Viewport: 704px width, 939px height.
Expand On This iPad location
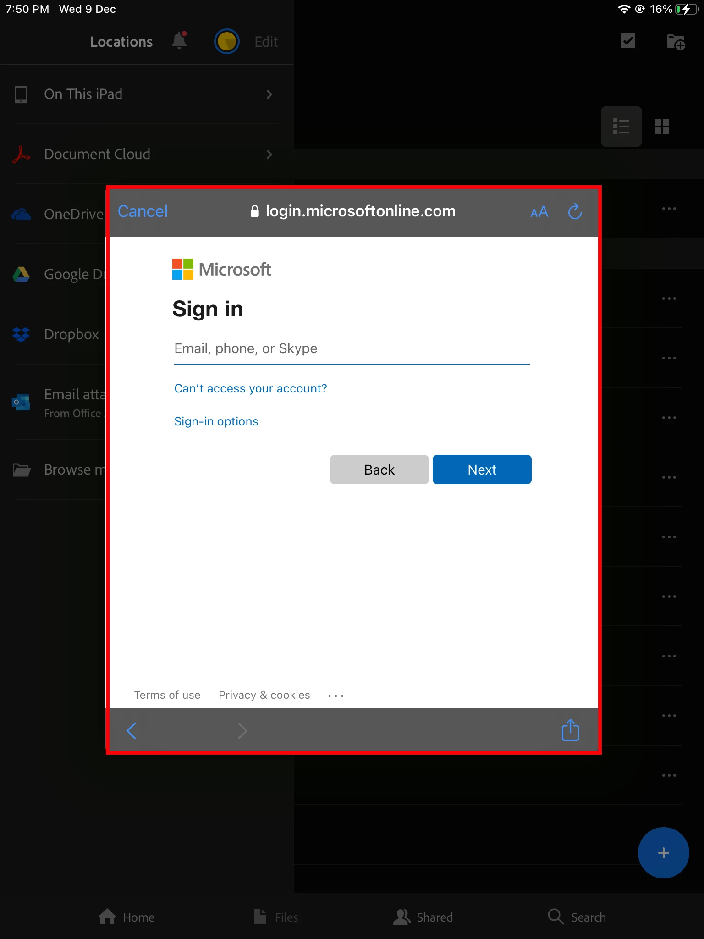(147, 94)
